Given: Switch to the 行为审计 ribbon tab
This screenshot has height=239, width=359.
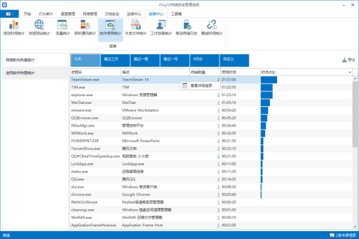Looking at the screenshot, I should click(x=46, y=14).
